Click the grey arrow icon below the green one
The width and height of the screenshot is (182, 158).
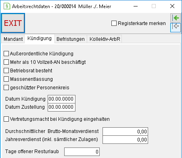click(x=176, y=27)
